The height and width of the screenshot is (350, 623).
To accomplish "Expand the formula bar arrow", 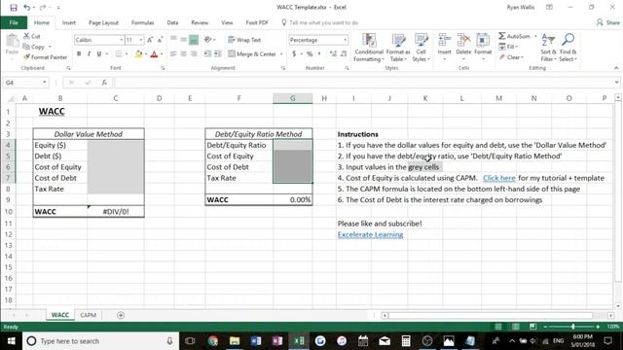I will pos(616,83).
